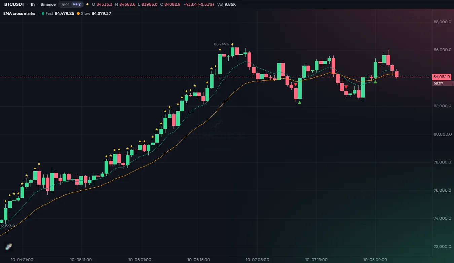The width and height of the screenshot is (454, 263).
Task: Click the orange Slow EMA color dot
Action: [78, 13]
